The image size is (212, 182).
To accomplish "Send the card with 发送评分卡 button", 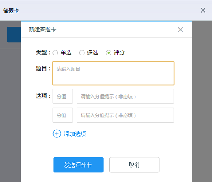I will pyautogui.click(x=78, y=165).
